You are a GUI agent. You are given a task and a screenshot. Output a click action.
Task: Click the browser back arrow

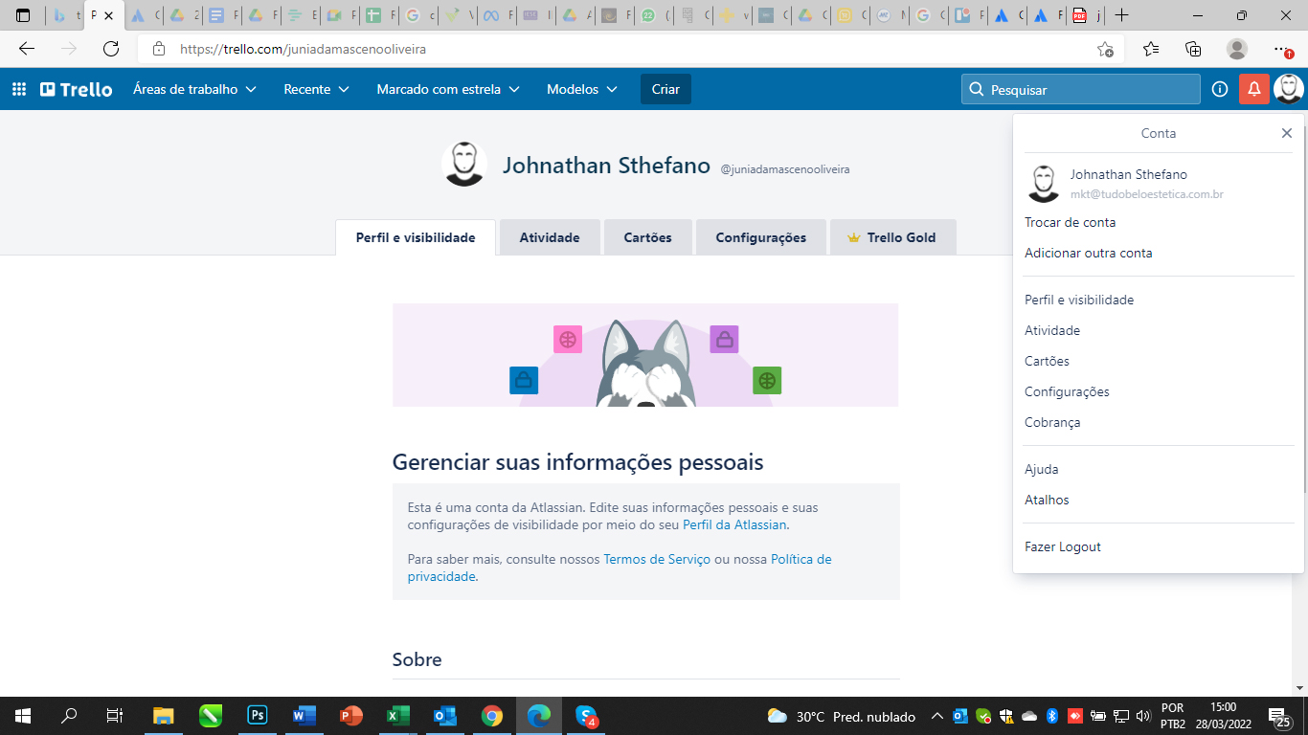pos(27,49)
